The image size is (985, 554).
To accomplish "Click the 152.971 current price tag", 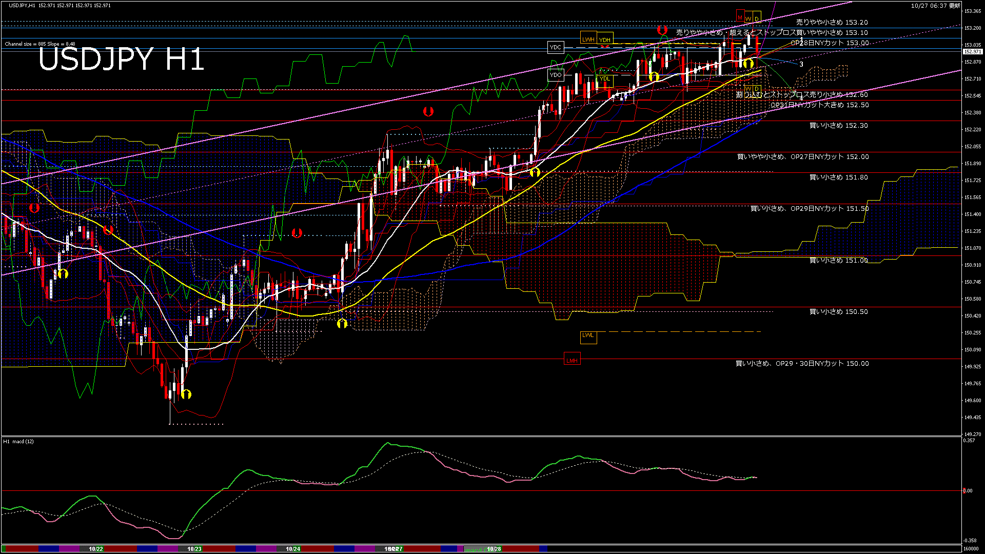I will tap(972, 52).
